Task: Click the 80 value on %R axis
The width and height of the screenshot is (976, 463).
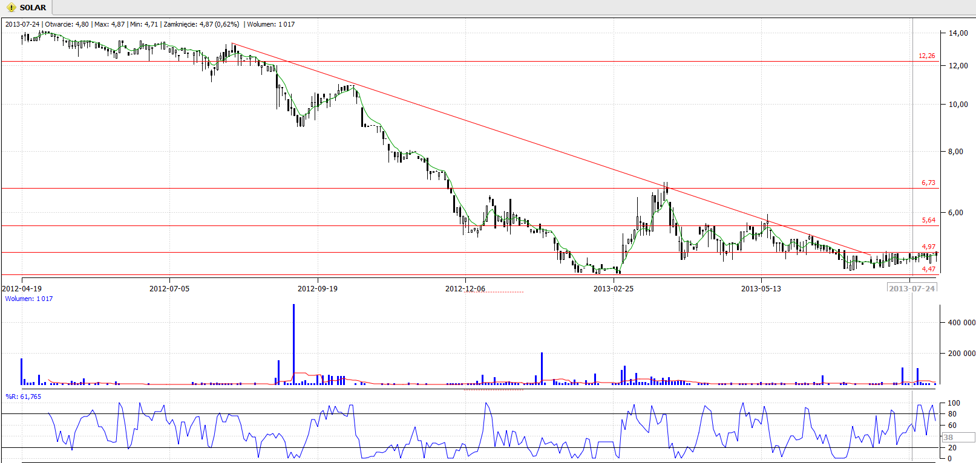Action: coord(952,414)
